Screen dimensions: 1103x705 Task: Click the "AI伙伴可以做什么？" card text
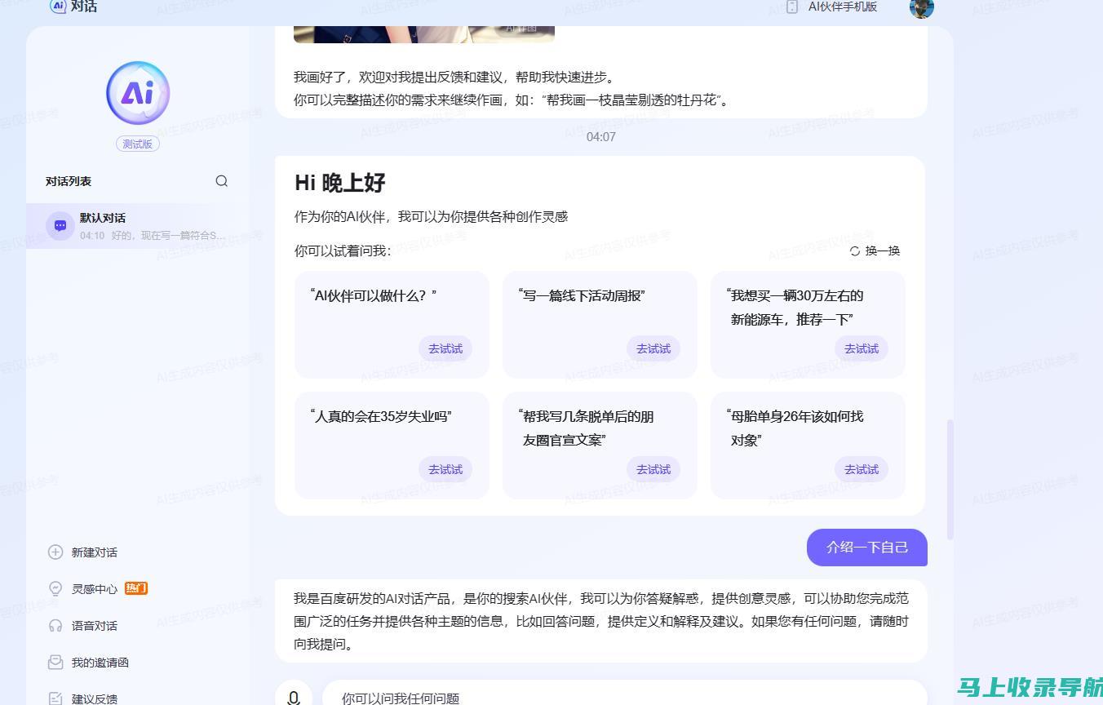(x=374, y=295)
